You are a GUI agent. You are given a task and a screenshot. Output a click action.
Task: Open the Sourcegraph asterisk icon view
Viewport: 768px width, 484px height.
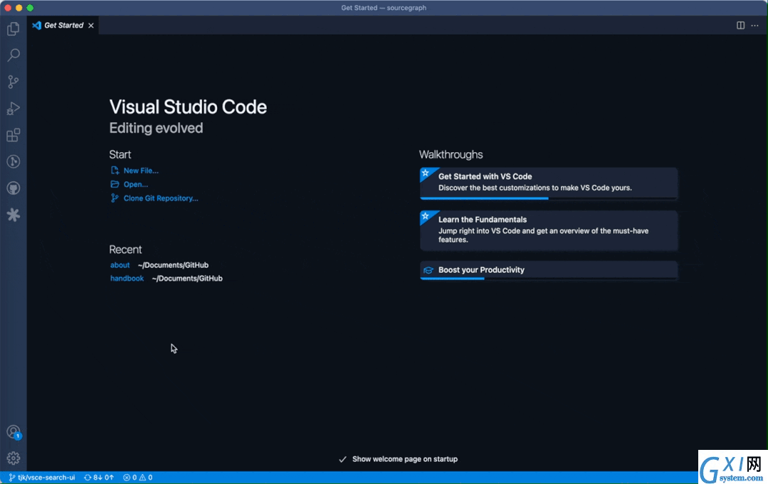click(x=14, y=215)
